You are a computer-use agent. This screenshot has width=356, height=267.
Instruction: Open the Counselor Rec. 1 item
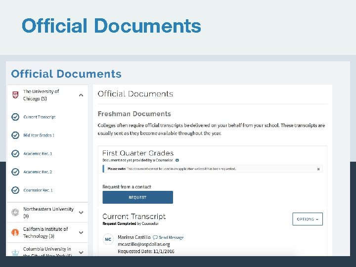[38, 190]
